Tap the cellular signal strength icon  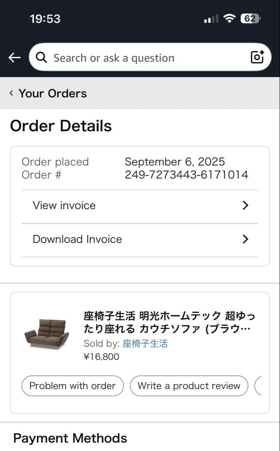coord(211,19)
